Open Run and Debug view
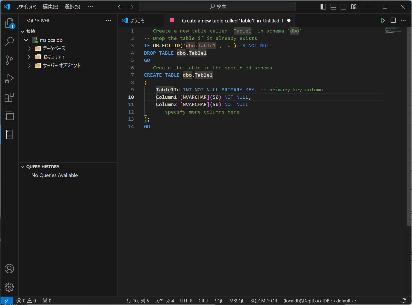The width and height of the screenshot is (412, 305). [9, 79]
